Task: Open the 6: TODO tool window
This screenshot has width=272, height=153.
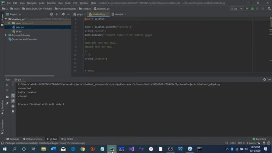Action: coord(67,139)
